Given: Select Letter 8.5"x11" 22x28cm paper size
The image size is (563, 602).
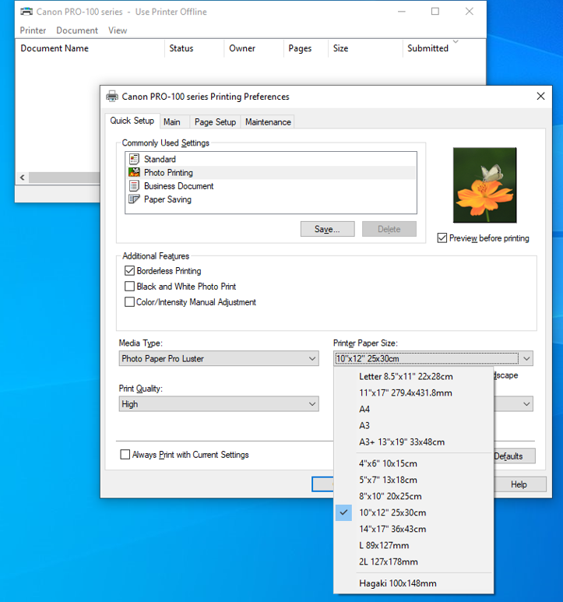Looking at the screenshot, I should (x=413, y=376).
